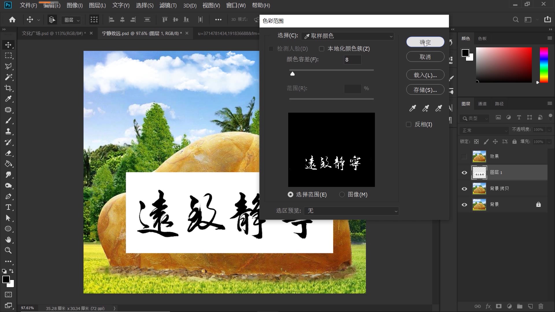Enable the 反相 checkbox

point(408,124)
